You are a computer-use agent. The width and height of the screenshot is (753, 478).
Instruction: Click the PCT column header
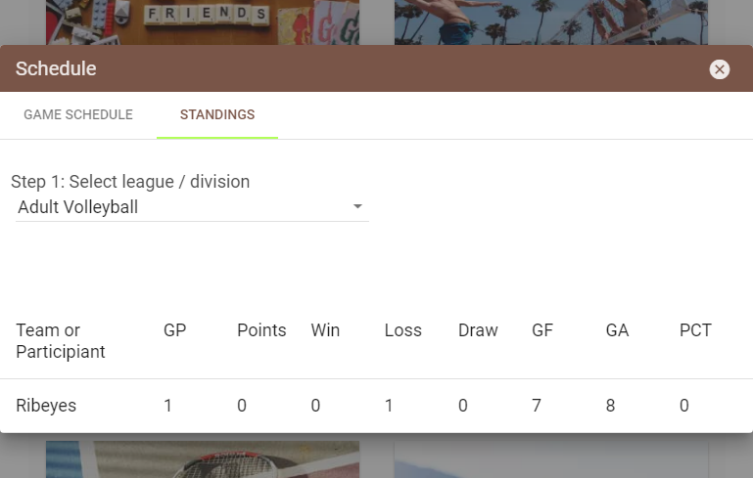coord(695,330)
